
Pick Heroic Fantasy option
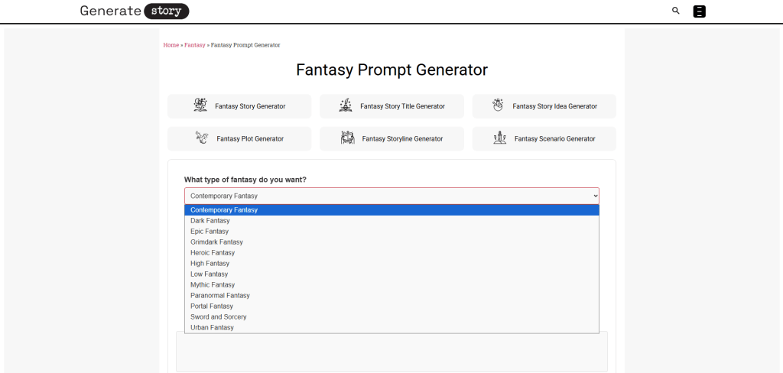click(x=392, y=253)
